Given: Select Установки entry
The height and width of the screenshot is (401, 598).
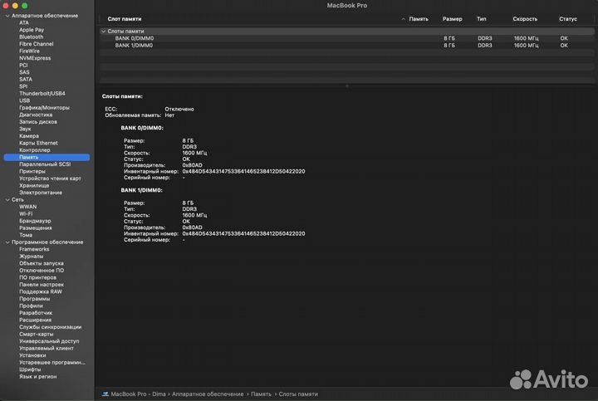Looking at the screenshot, I should coord(32,355).
